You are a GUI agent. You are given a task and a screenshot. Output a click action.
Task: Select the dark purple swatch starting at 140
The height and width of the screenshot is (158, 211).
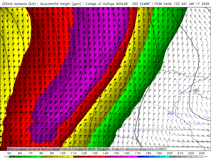pyautogui.click(x=108, y=157)
